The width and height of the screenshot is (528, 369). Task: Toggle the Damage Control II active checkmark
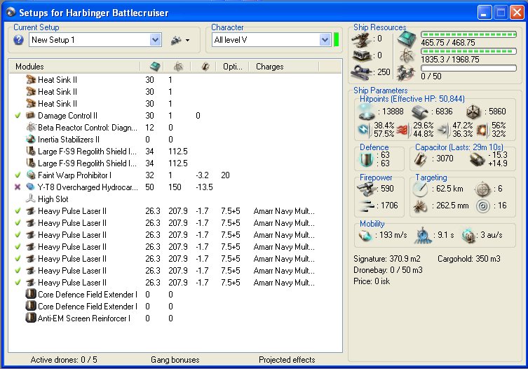pos(18,115)
